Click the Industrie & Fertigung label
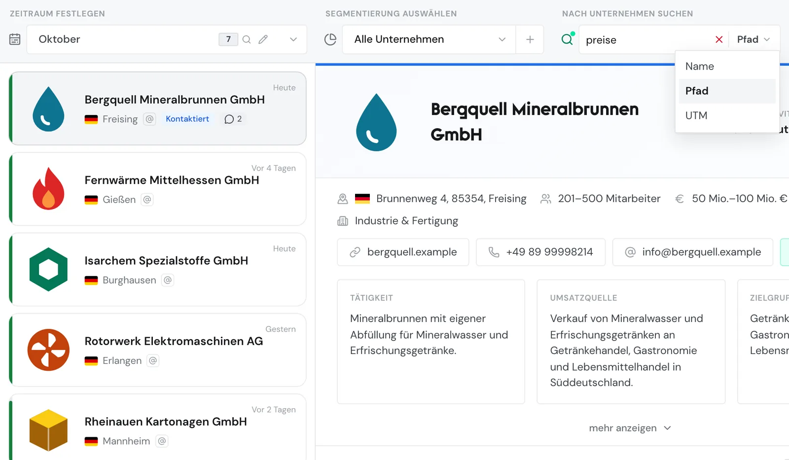 pos(406,220)
